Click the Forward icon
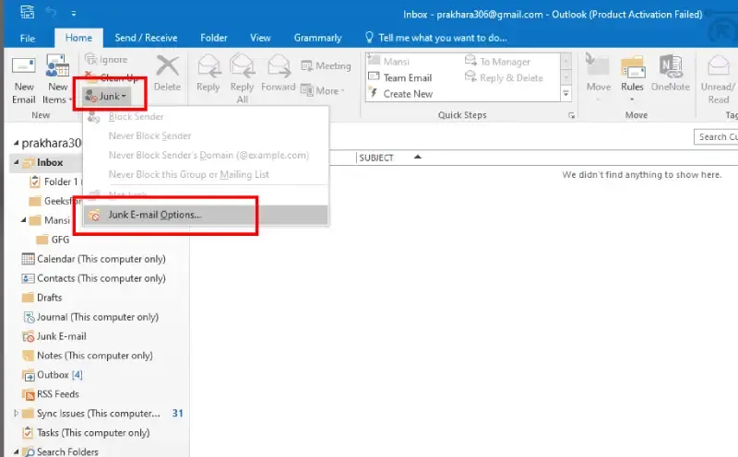The width and height of the screenshot is (738, 457). 279,66
